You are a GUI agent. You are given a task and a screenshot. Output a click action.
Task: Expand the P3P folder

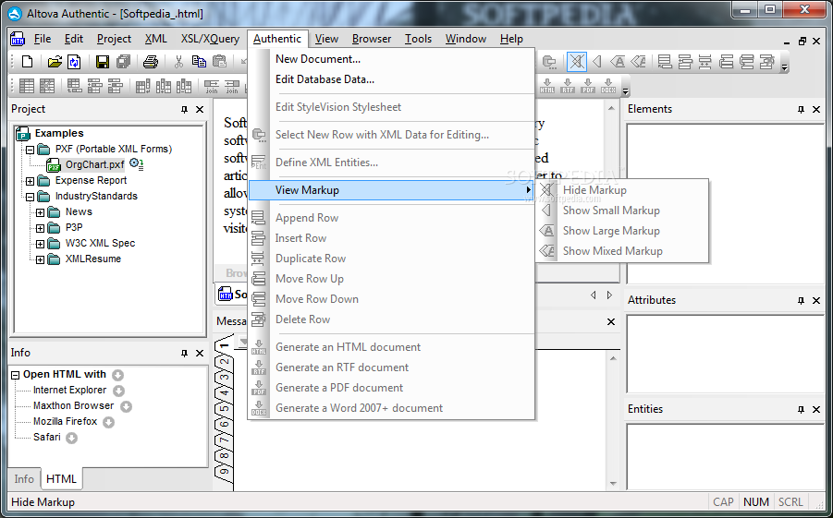point(40,228)
